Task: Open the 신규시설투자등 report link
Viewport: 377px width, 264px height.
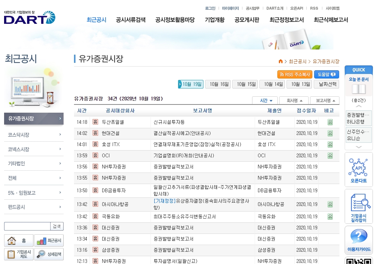Action: tap(169, 122)
